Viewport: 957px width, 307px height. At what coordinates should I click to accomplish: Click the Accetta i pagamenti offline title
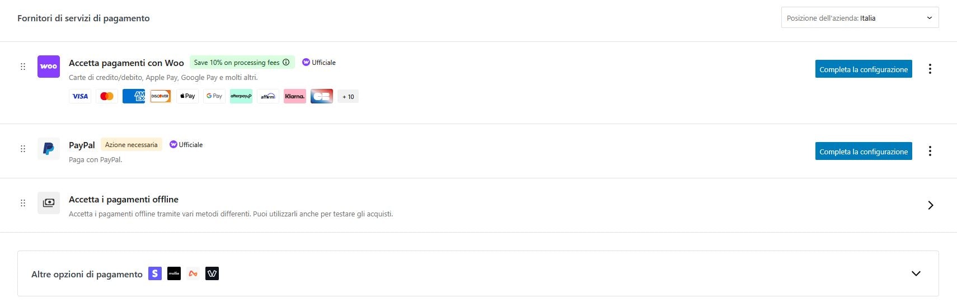pos(124,199)
